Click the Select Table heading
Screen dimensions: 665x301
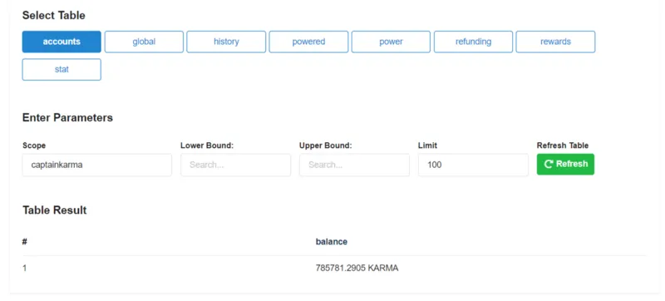(x=53, y=16)
